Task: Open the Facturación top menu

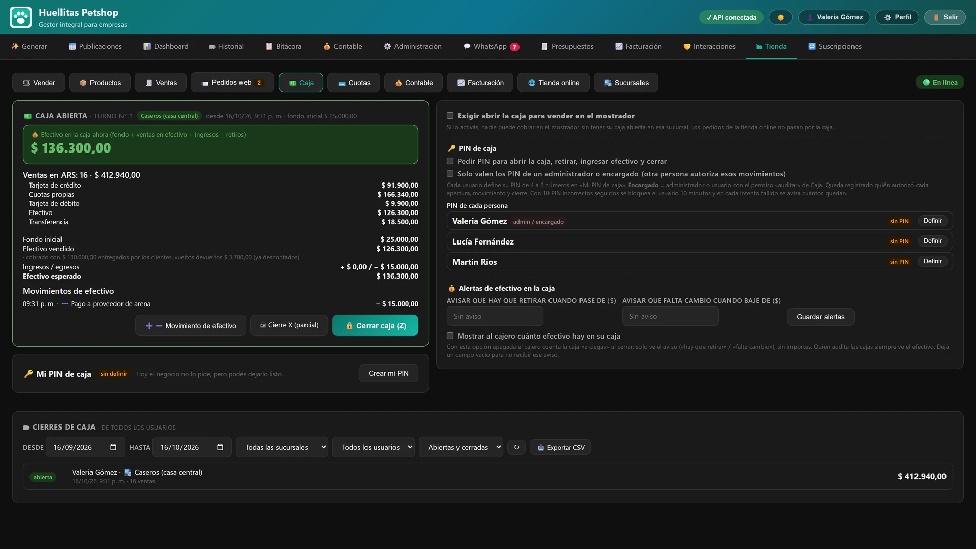Action: [x=638, y=46]
